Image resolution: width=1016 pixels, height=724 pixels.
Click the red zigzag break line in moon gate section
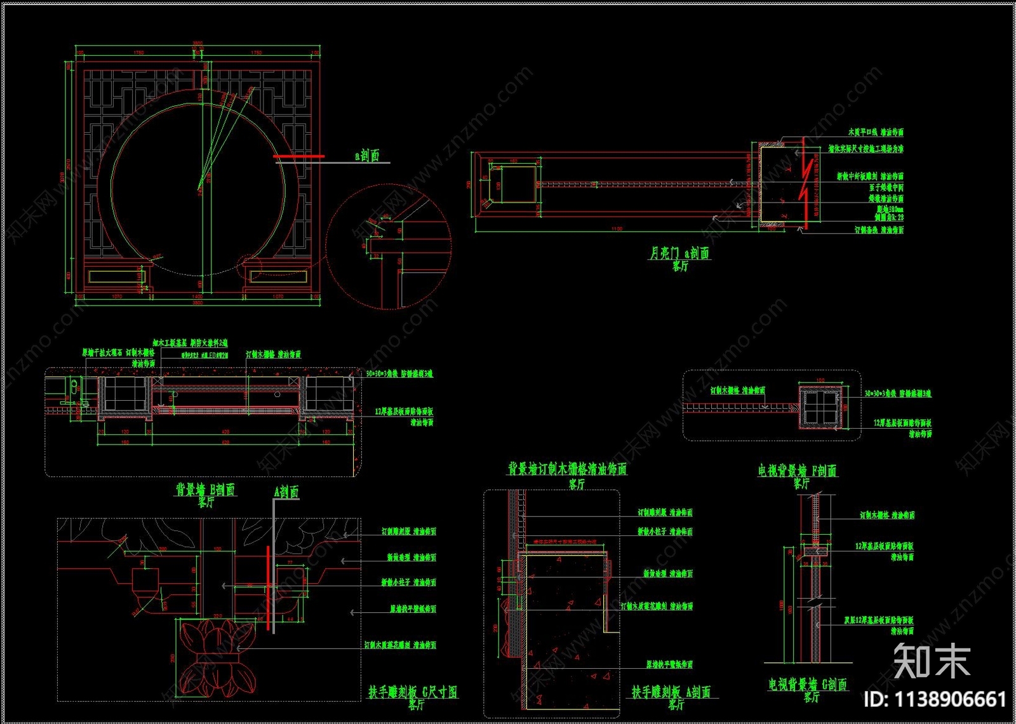click(805, 184)
